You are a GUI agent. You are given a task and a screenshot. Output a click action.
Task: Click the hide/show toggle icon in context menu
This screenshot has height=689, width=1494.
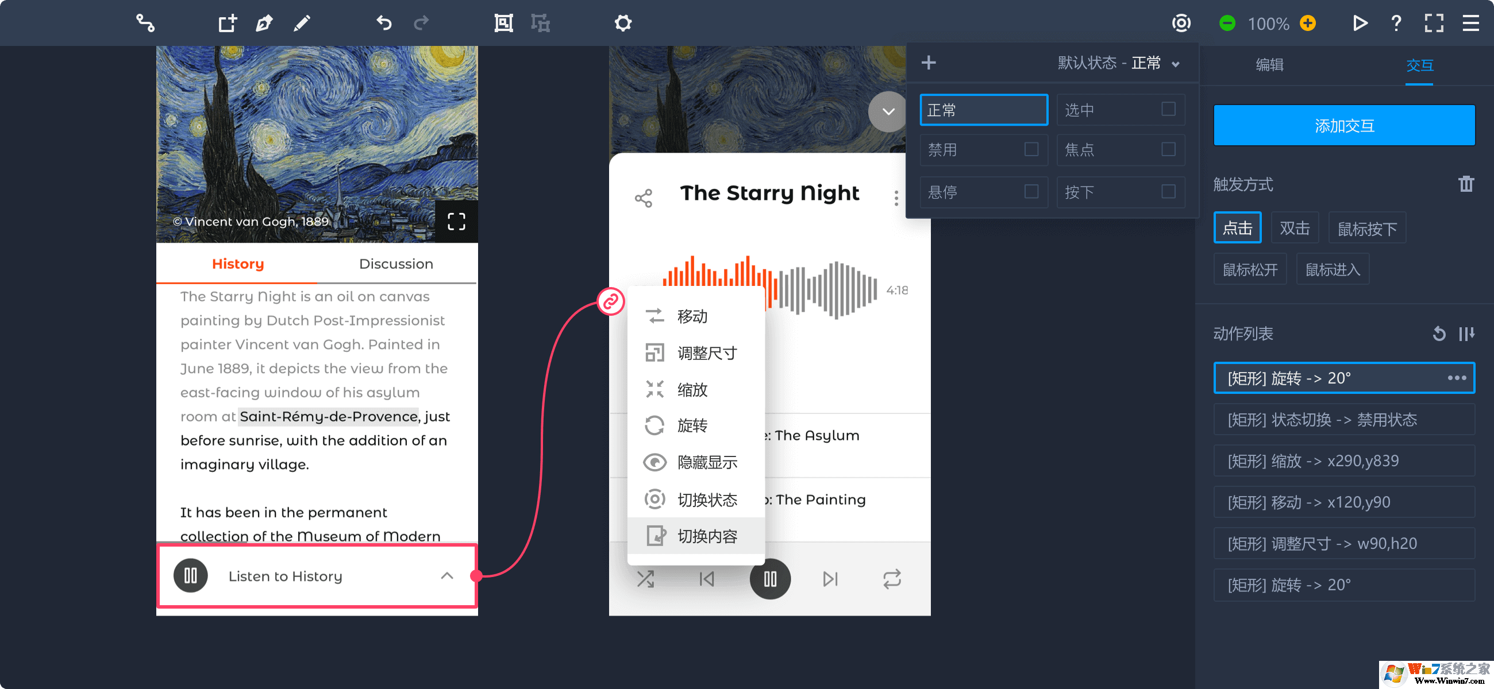tap(654, 460)
